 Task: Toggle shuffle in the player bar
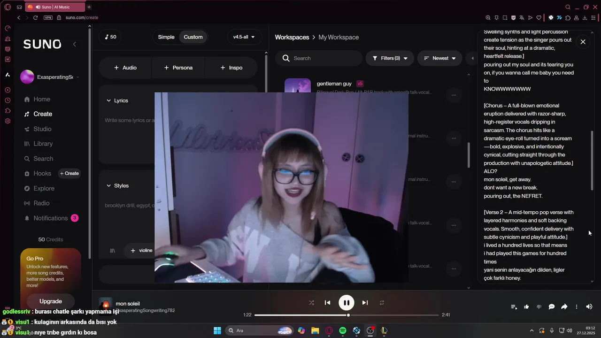[x=311, y=303]
